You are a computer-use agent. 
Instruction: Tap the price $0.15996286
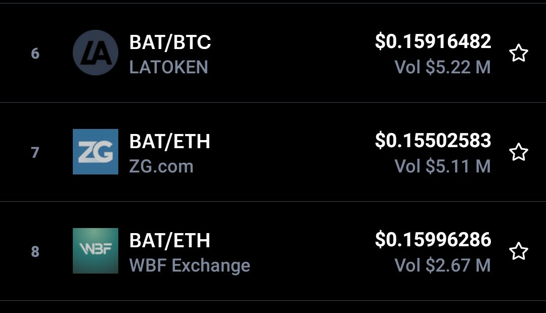point(433,240)
